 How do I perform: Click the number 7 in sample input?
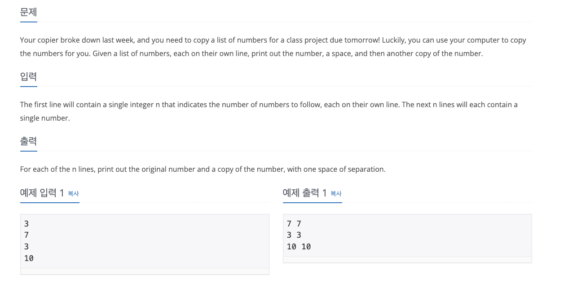26,235
